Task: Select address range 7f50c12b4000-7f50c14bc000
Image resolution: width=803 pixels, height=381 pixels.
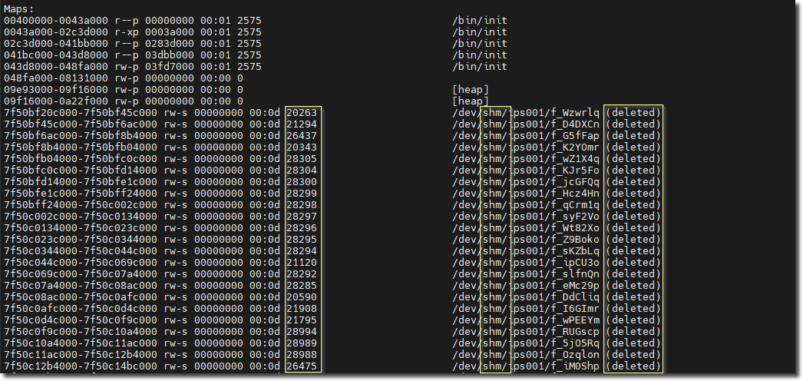Action: pyautogui.click(x=81, y=366)
